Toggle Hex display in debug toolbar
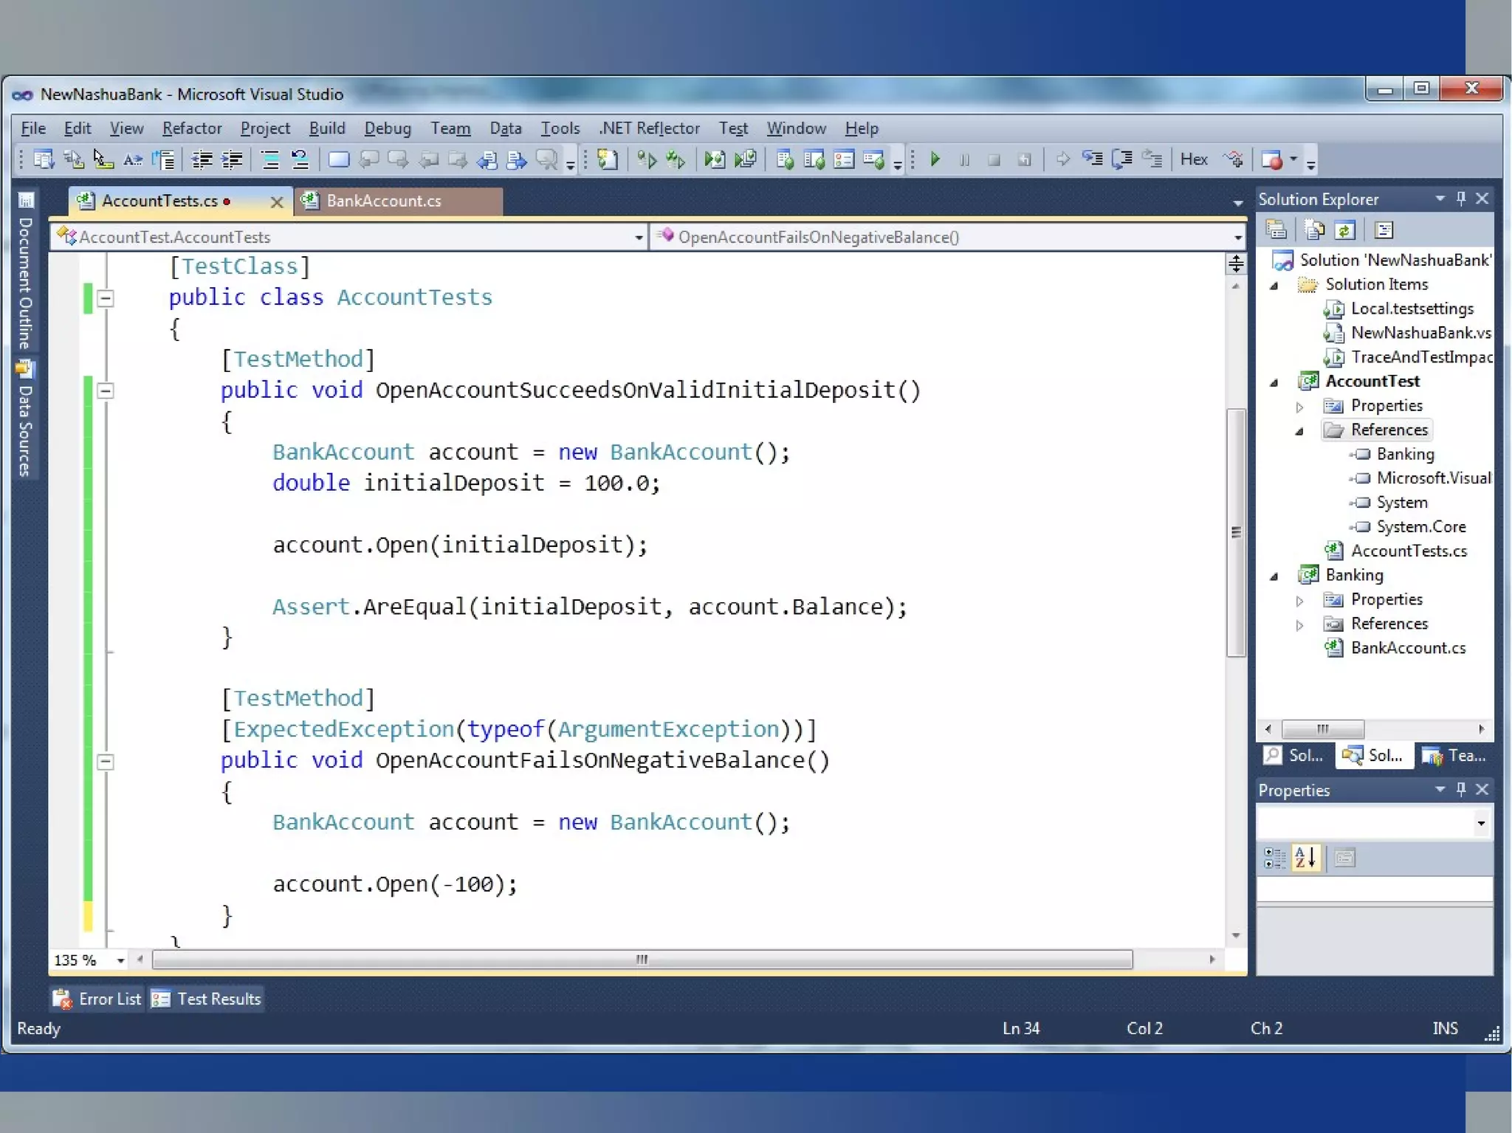This screenshot has width=1512, height=1133. 1193,159
